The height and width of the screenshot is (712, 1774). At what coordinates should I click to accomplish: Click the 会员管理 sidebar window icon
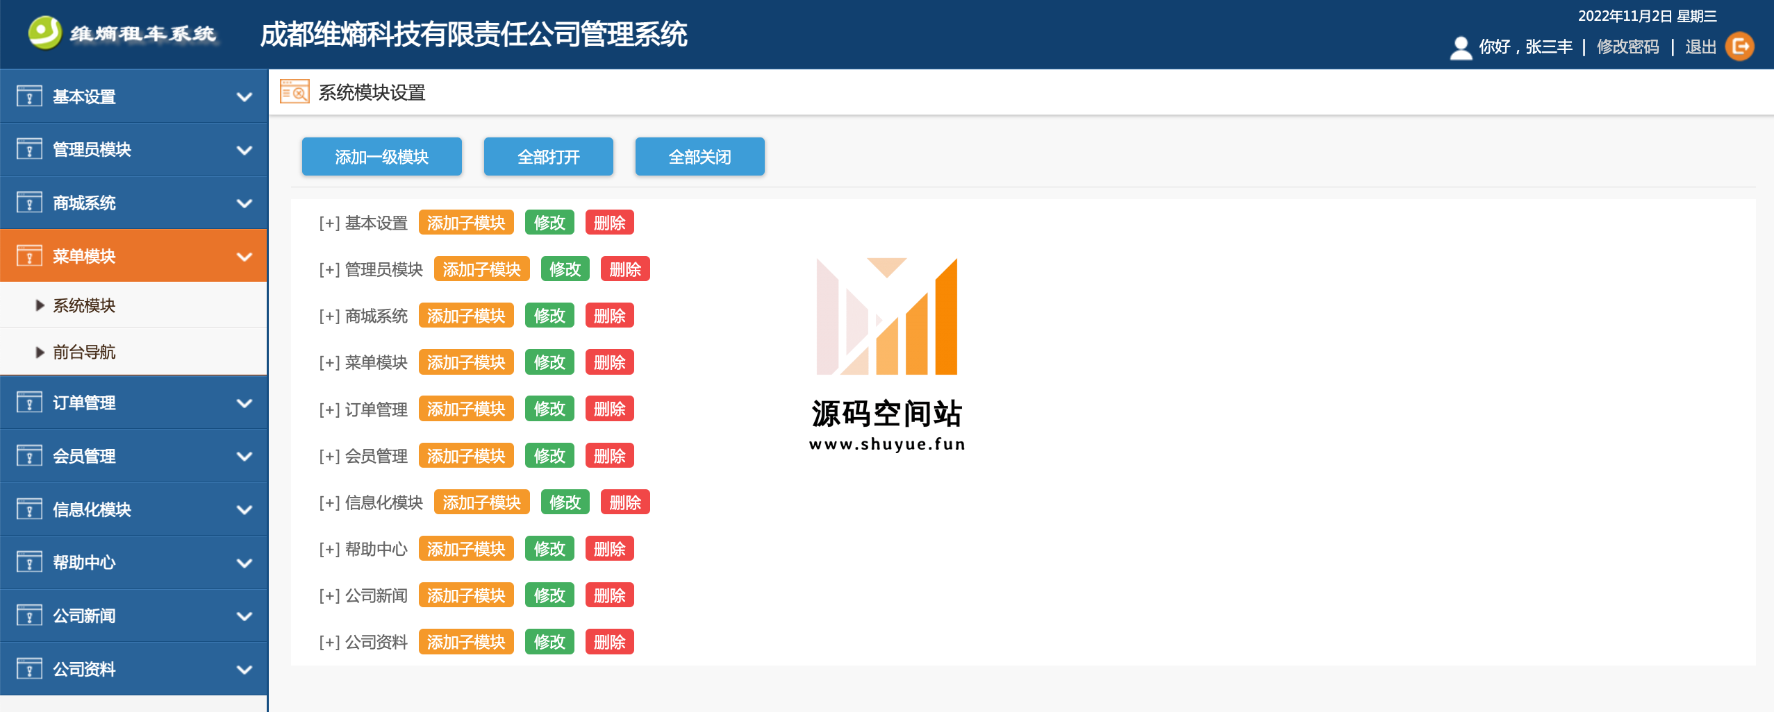click(29, 456)
